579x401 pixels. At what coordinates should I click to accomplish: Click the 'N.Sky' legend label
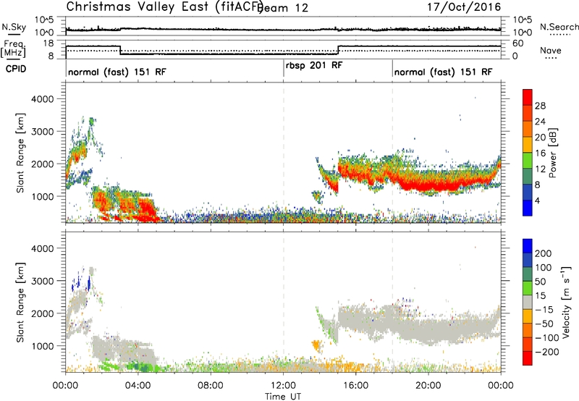(x=14, y=27)
